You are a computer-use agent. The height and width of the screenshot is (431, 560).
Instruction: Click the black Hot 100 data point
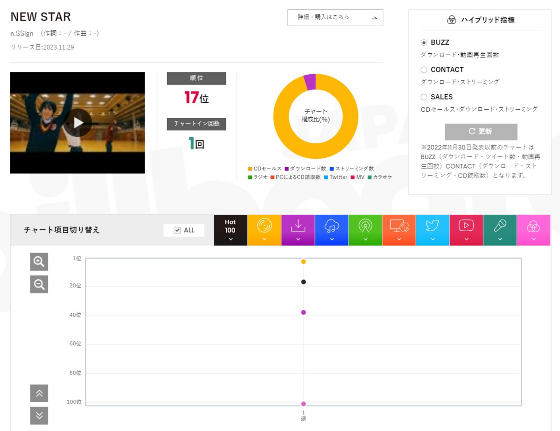pyautogui.click(x=303, y=282)
